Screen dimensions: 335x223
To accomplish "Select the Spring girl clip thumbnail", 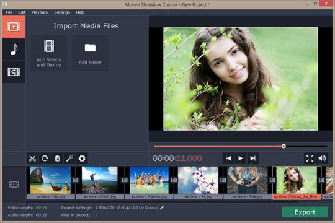I will (x=297, y=180).
